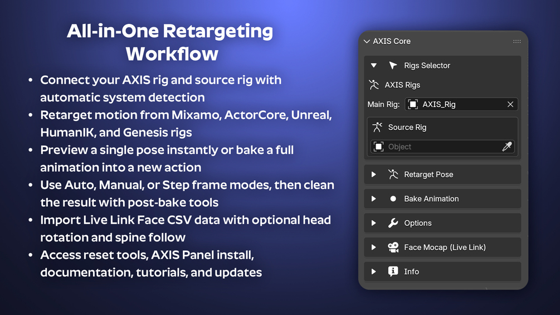Click the Object field square icon
The height and width of the screenshot is (315, 560).
(378, 147)
